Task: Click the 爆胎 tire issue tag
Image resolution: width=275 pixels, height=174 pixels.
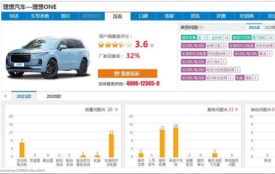Action: coord(249,78)
